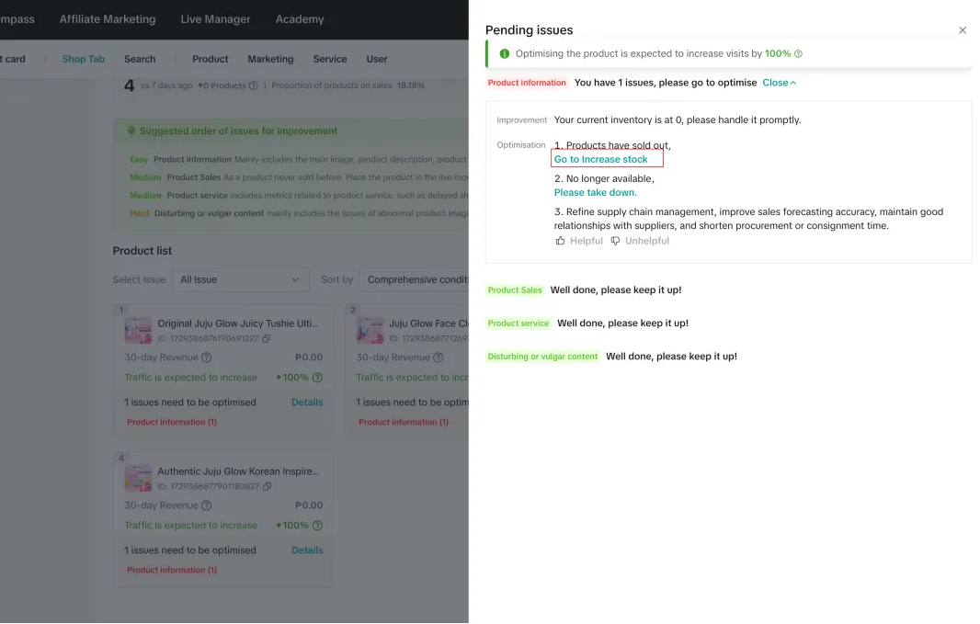Click the thumbs-down Unhelpful icon

point(615,241)
